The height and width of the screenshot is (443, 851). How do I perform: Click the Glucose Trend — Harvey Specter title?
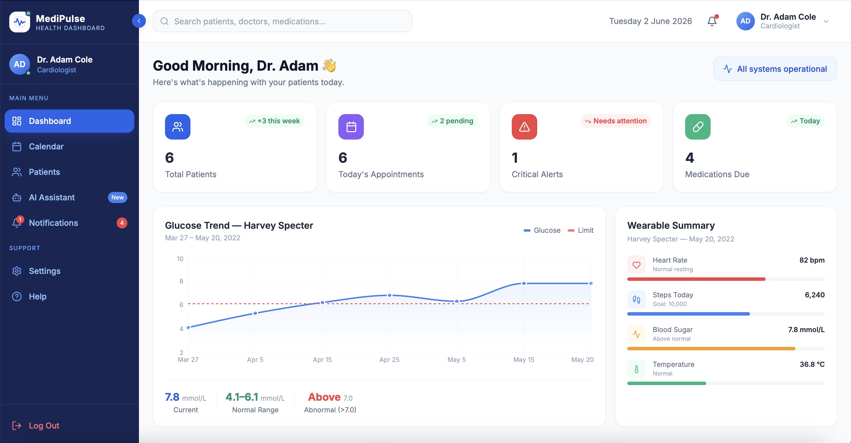pyautogui.click(x=239, y=225)
